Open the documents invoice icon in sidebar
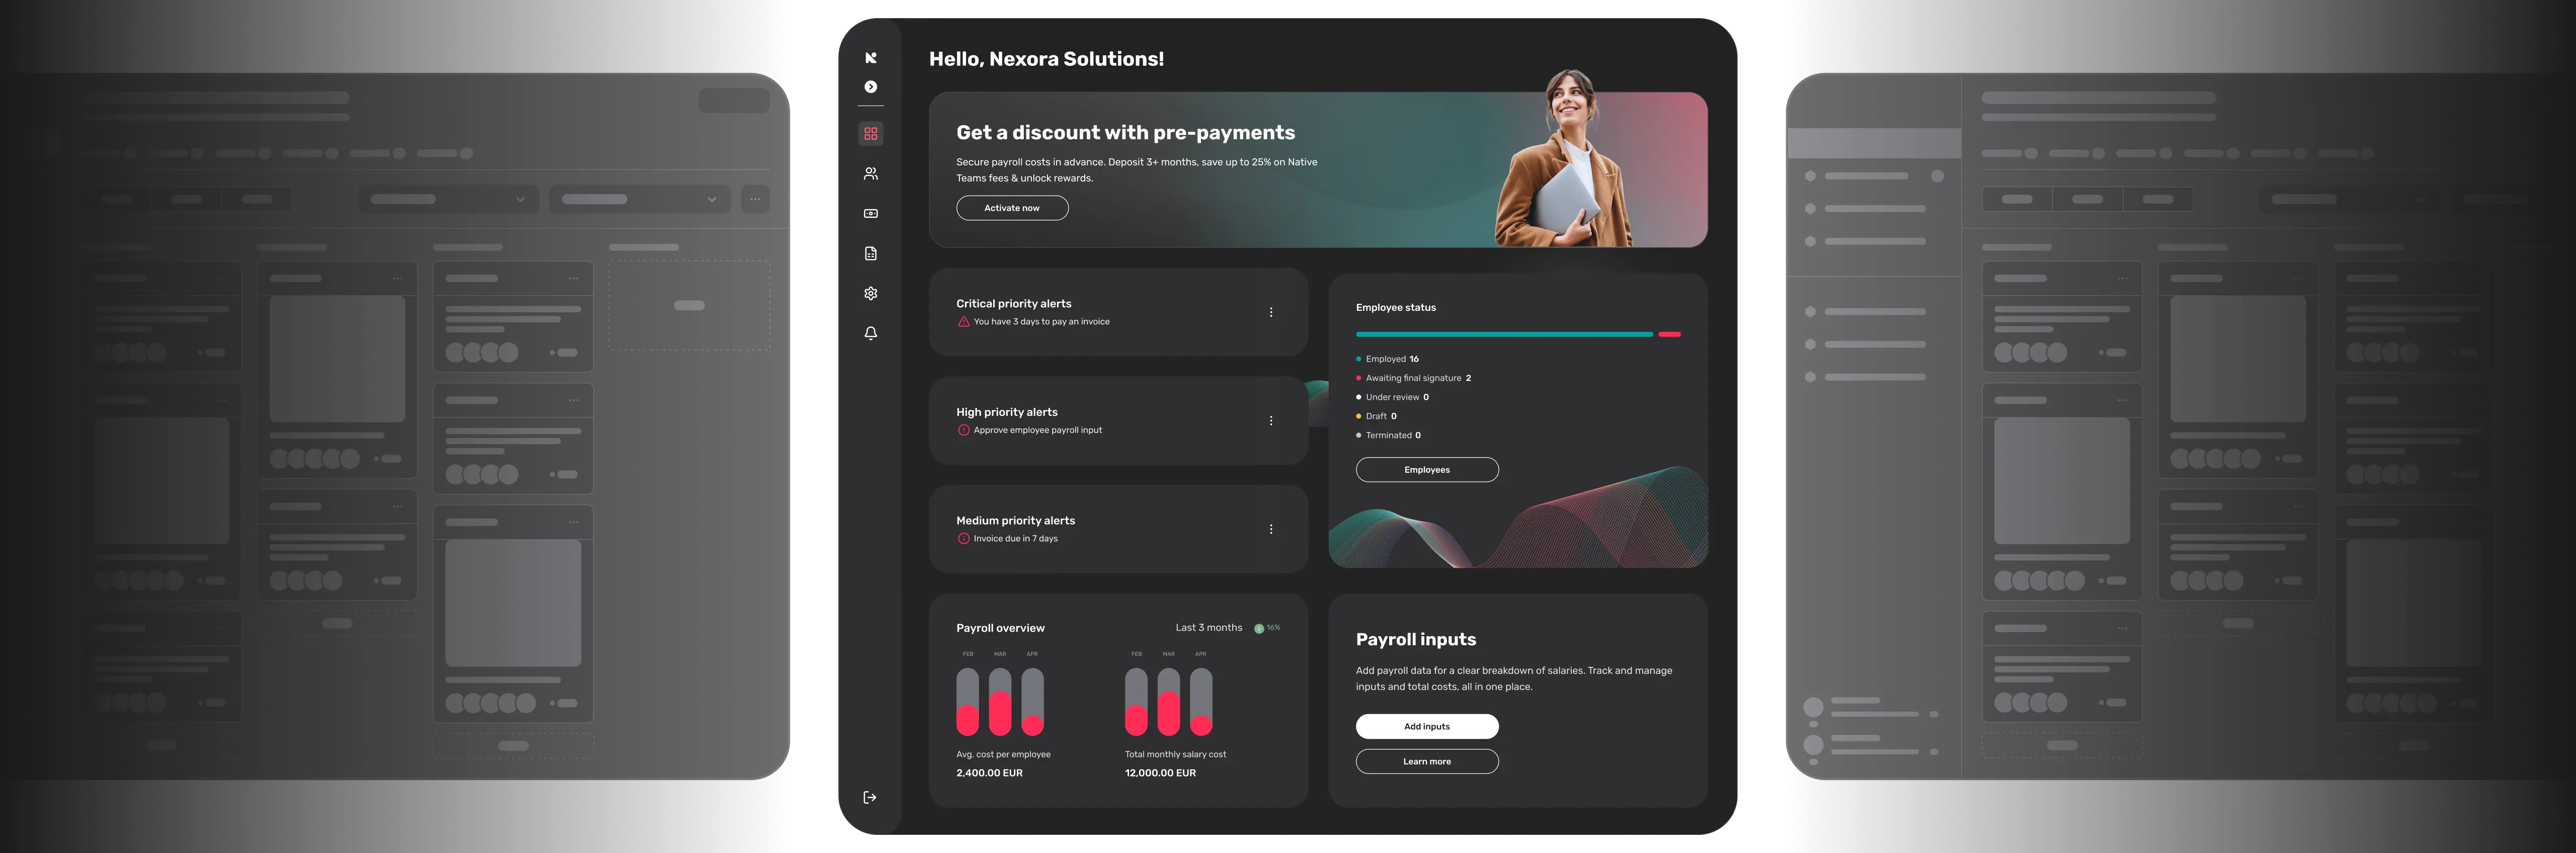Screen dimensions: 2576x853 click(870, 254)
